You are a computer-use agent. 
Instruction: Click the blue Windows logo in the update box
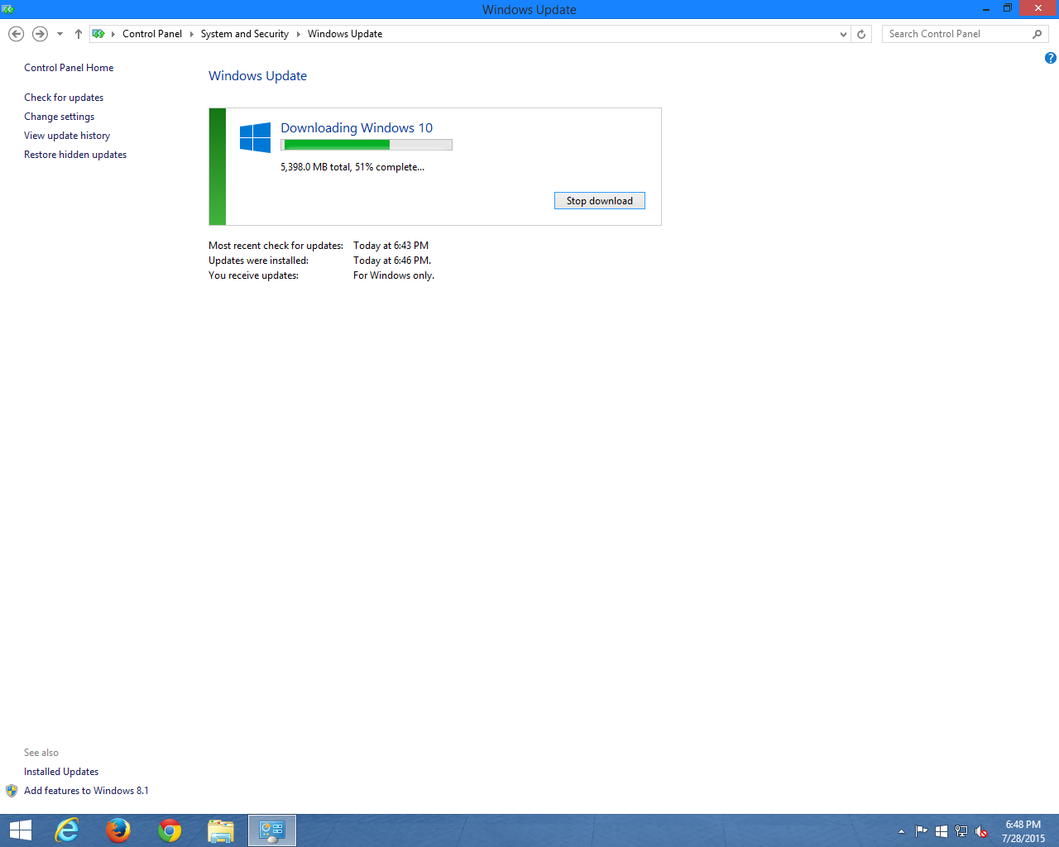click(255, 137)
